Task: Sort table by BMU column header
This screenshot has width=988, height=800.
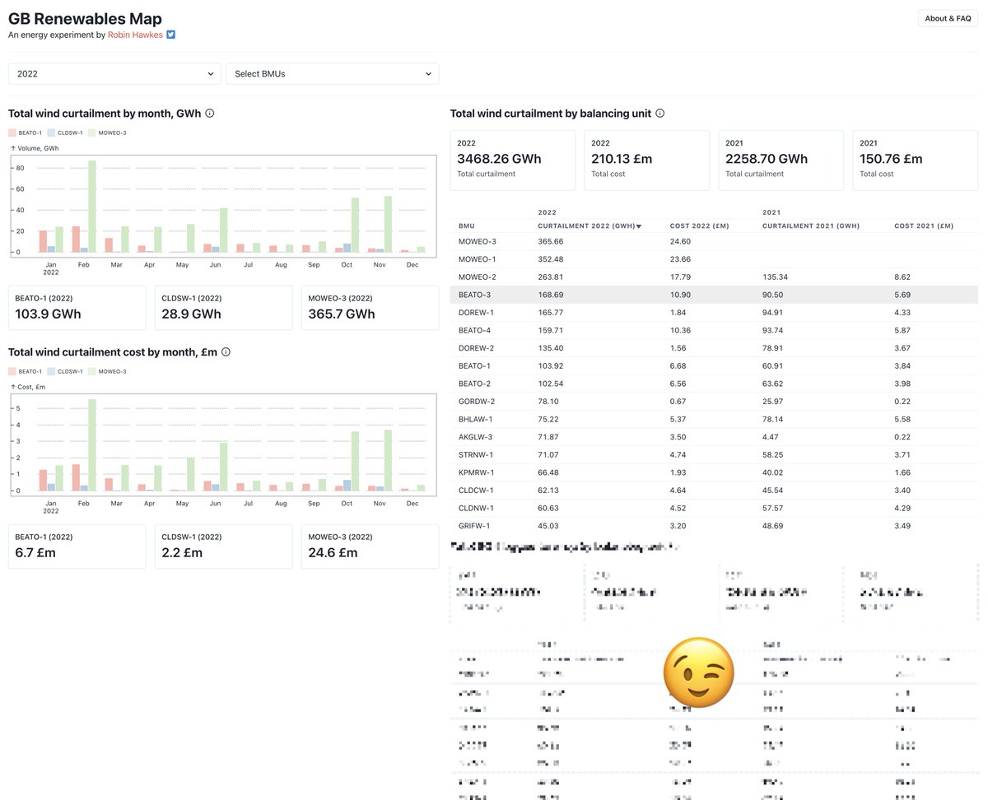Action: pyautogui.click(x=467, y=226)
